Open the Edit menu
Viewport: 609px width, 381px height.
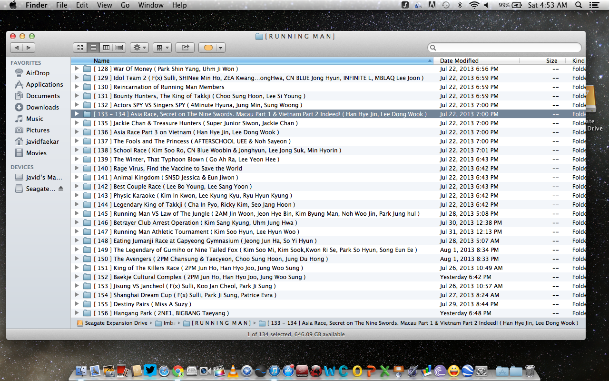pyautogui.click(x=82, y=5)
